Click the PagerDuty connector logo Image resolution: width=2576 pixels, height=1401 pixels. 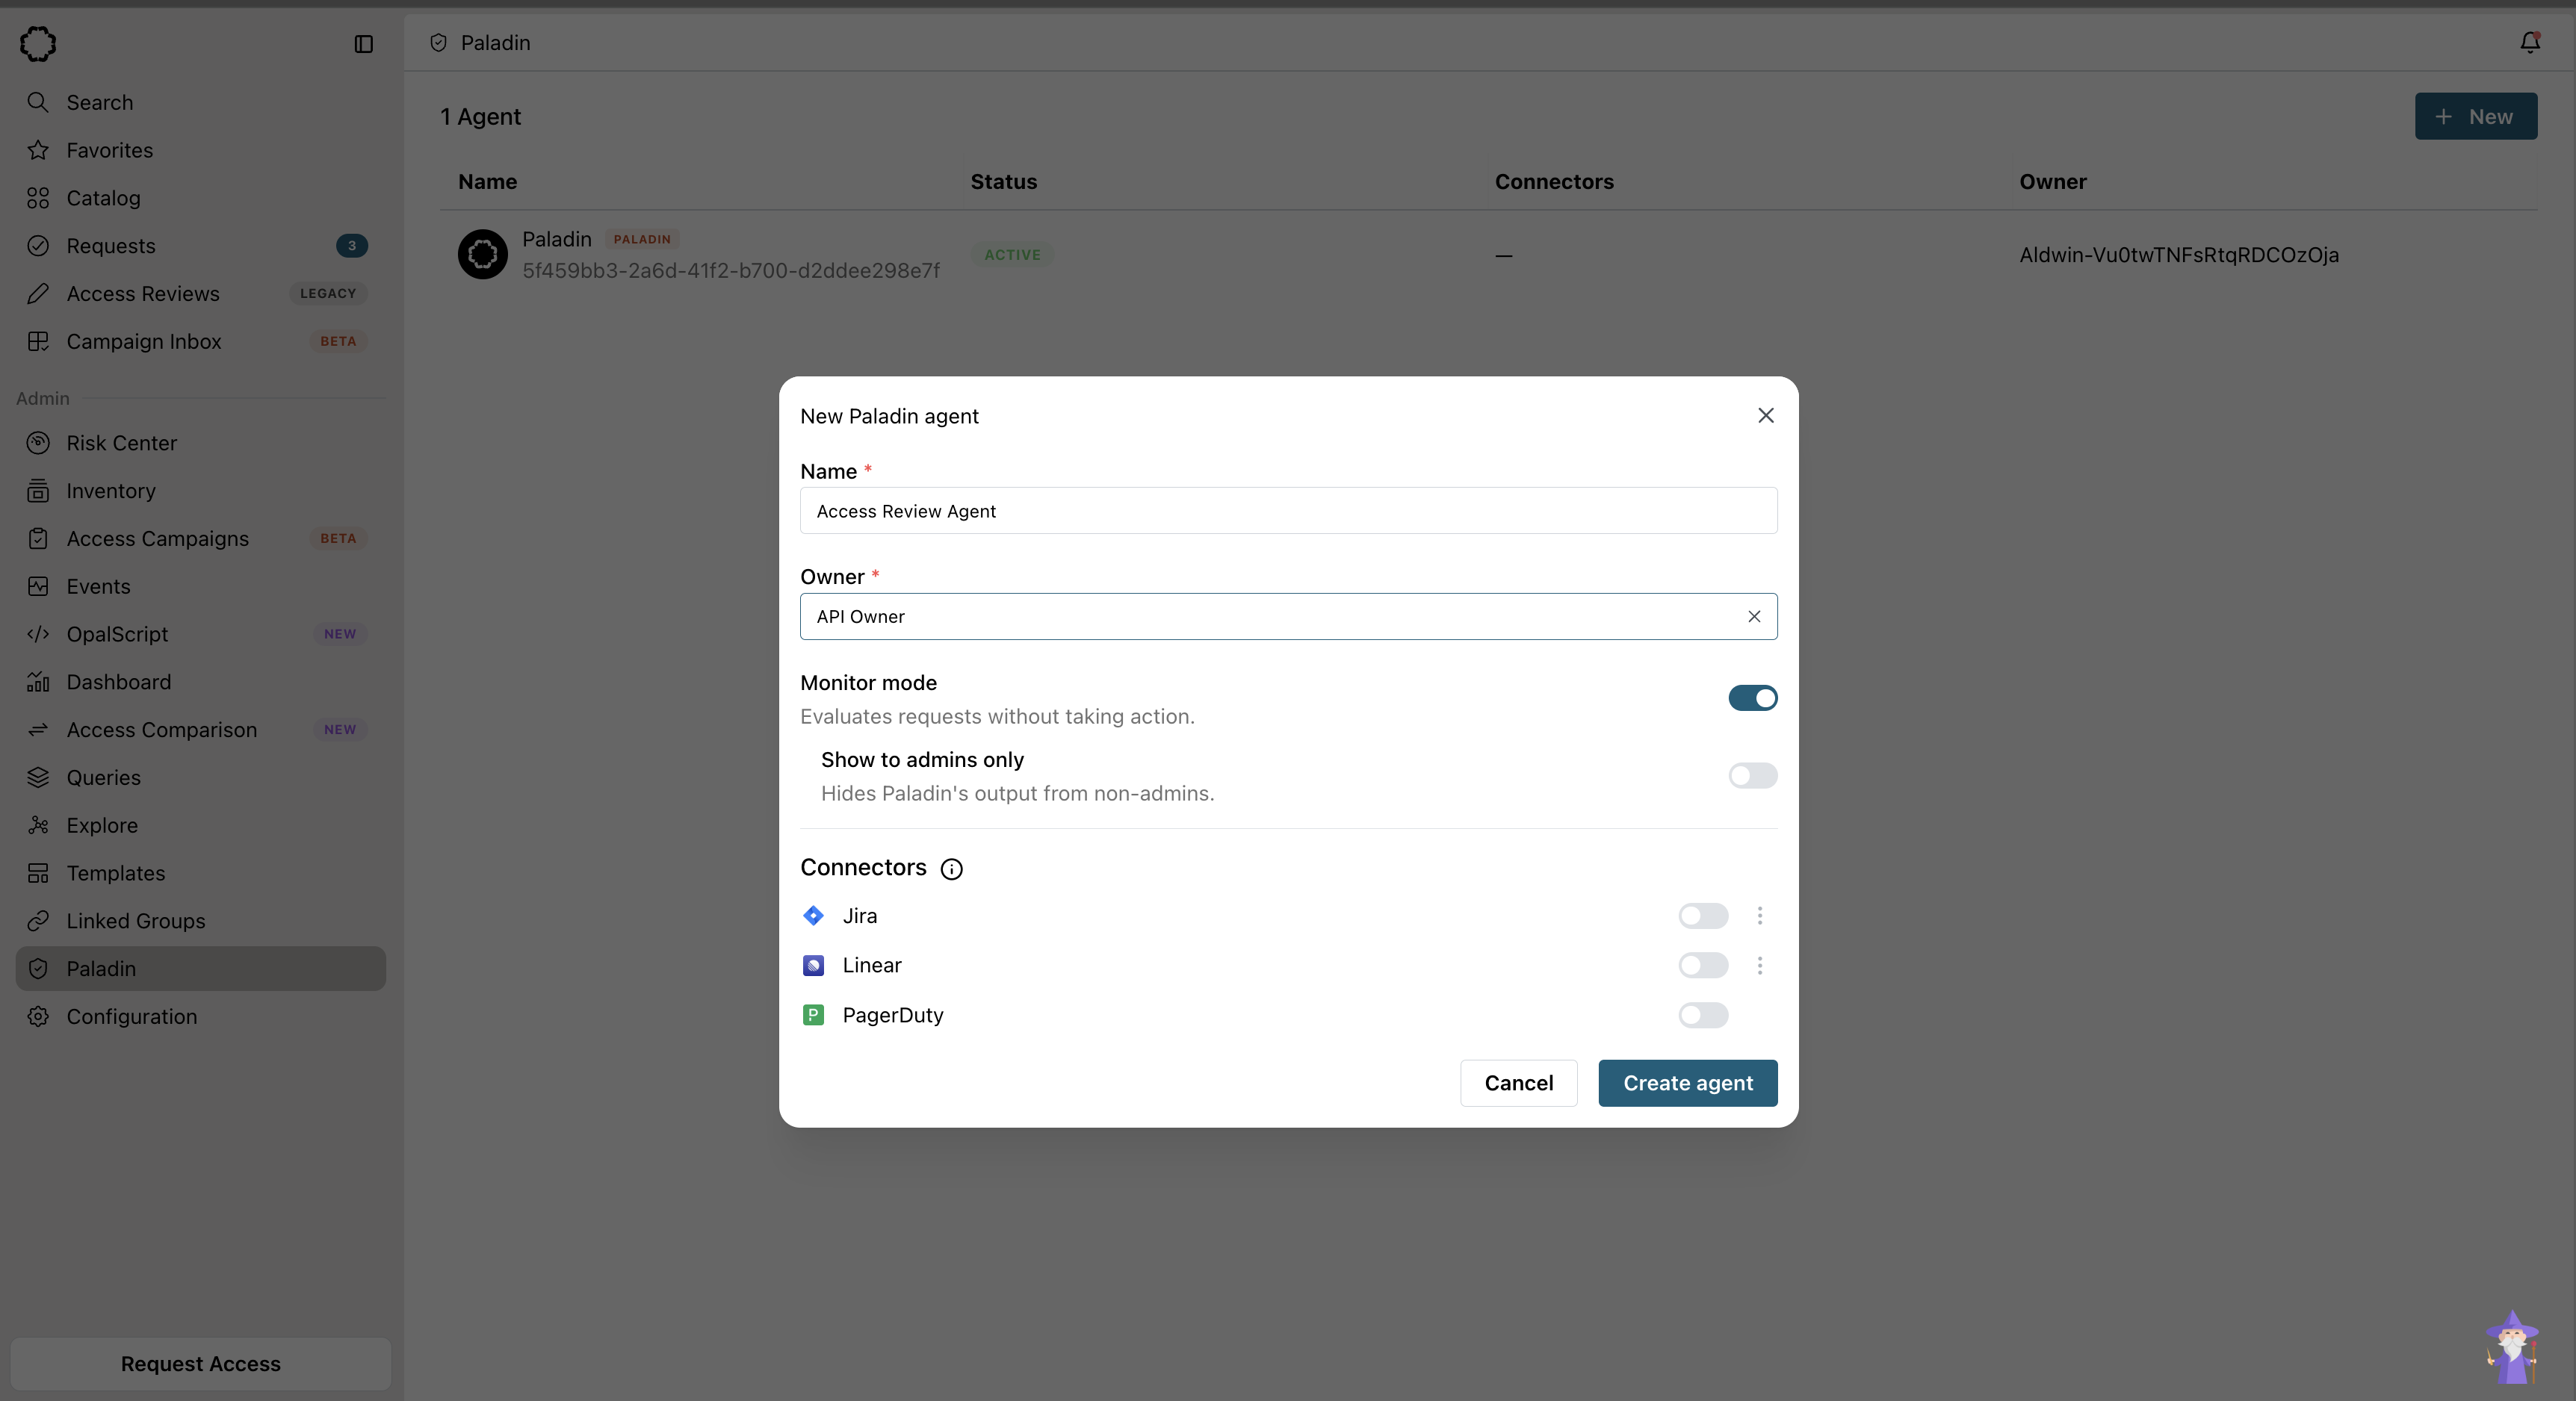tap(813, 1015)
